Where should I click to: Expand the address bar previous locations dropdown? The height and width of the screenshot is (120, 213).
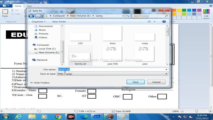[x=123, y=16]
